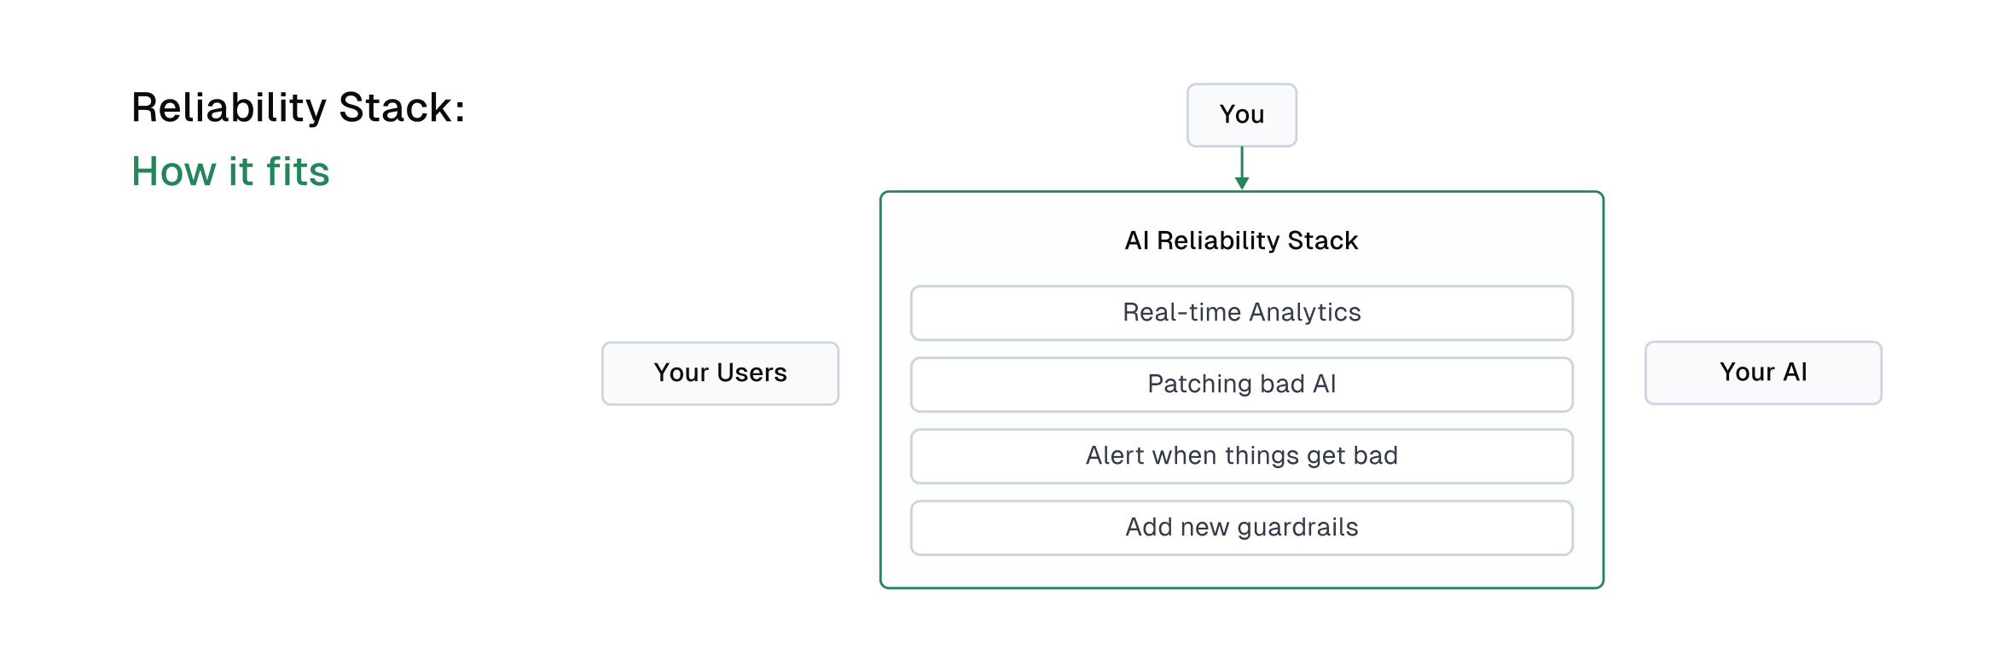Image resolution: width=1996 pixels, height=671 pixels.
Task: Select the Real-time Analytics box
Action: pyautogui.click(x=1241, y=313)
